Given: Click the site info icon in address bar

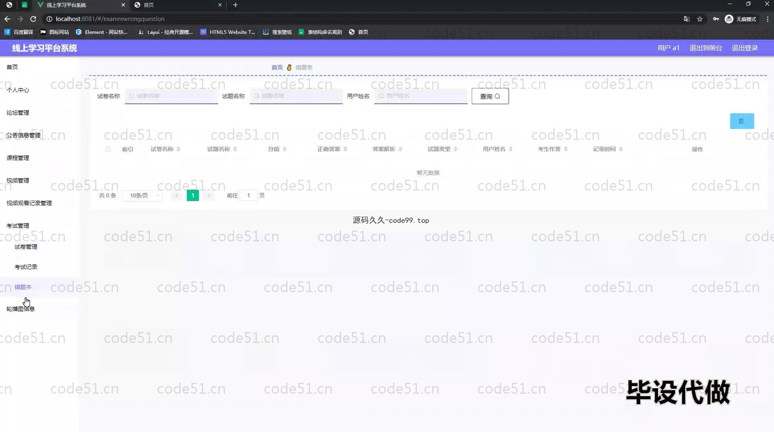Looking at the screenshot, I should tap(49, 19).
